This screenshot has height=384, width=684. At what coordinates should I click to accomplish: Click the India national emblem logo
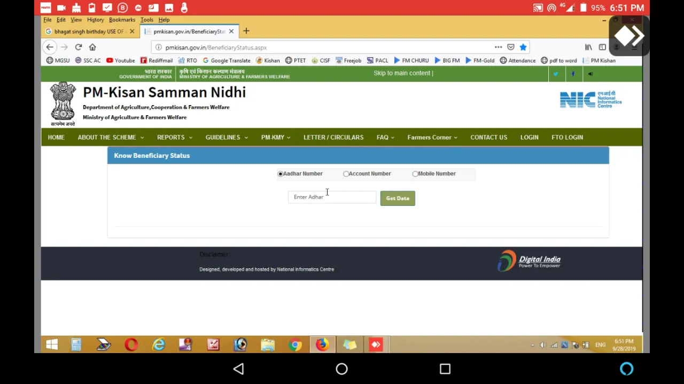63,103
